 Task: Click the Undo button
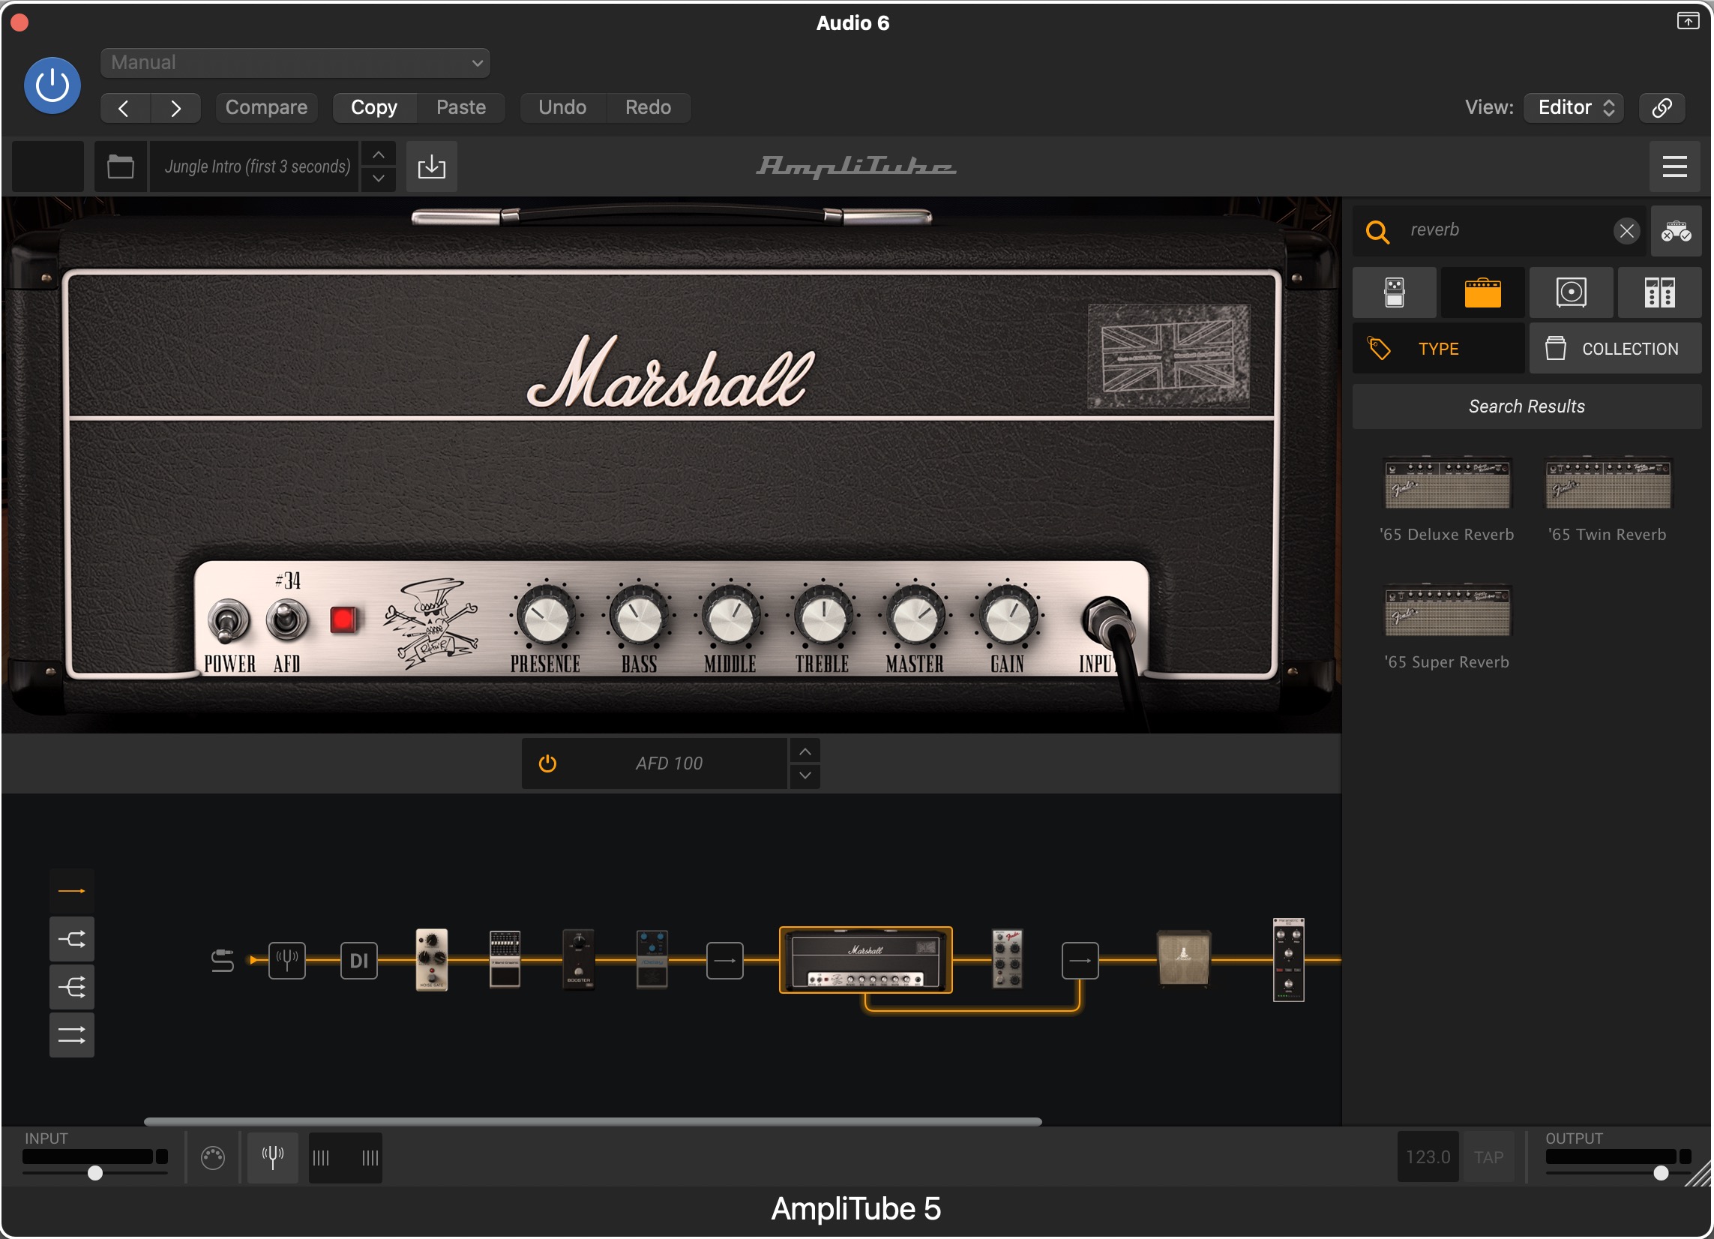tap(562, 107)
